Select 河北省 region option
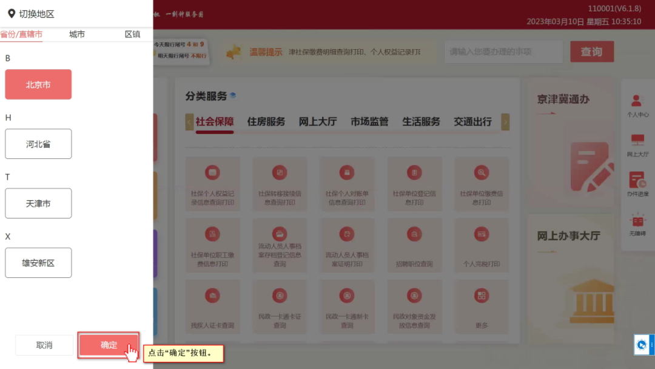Viewport: 655px width, 369px height. point(38,144)
